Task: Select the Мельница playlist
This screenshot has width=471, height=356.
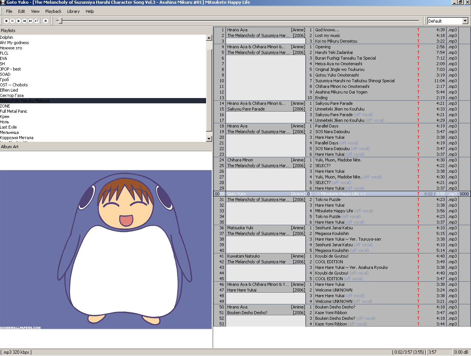Action: click(103, 132)
